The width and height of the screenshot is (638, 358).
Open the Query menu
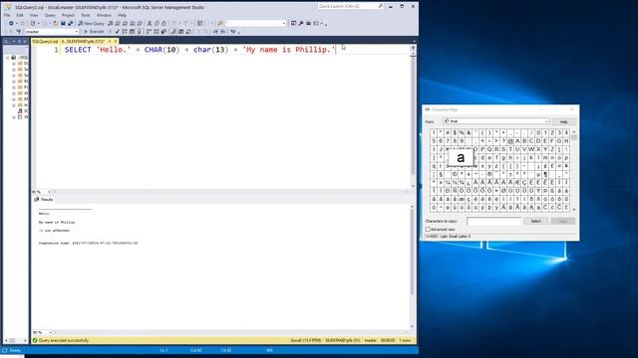point(50,15)
